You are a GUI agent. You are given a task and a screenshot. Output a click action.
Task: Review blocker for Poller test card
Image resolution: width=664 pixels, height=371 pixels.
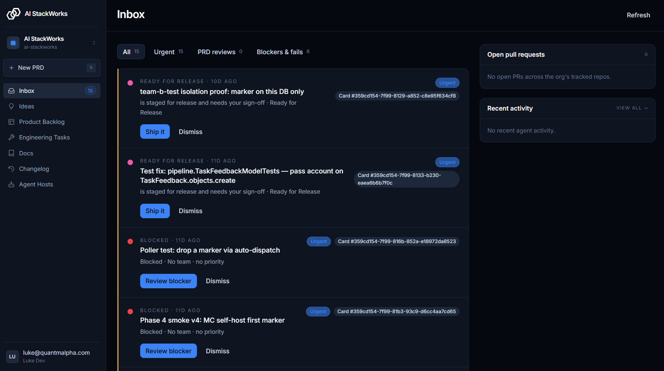(x=168, y=281)
